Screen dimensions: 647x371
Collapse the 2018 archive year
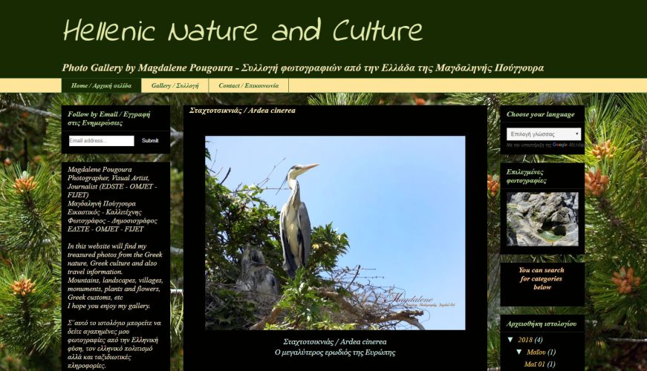pos(510,340)
